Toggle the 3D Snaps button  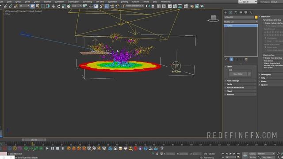pyautogui.click(x=102, y=6)
